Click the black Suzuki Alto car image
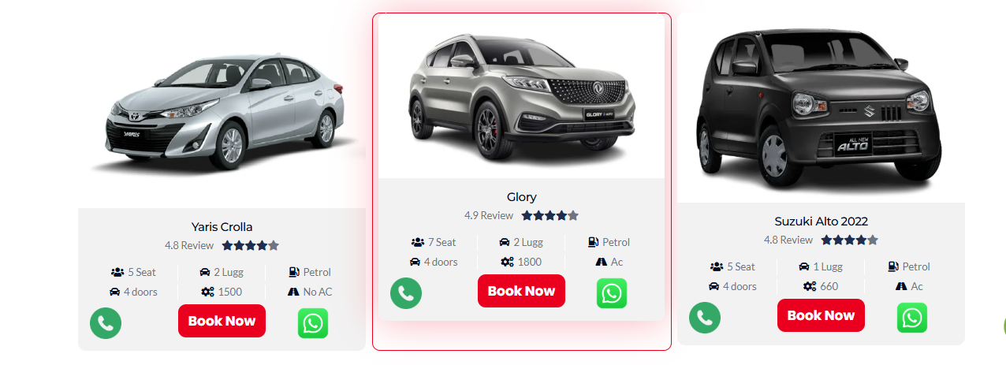This screenshot has width=1006, height=365. (820, 109)
